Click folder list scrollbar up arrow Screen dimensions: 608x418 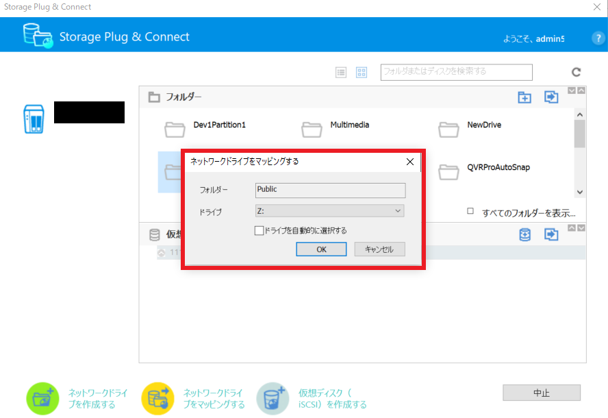click(x=580, y=115)
